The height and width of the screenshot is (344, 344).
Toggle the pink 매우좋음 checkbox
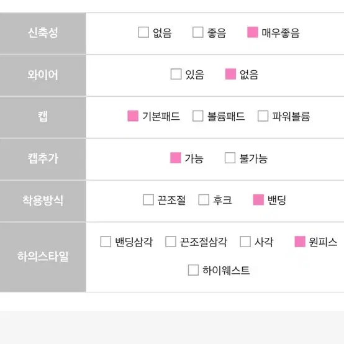pyautogui.click(x=253, y=32)
